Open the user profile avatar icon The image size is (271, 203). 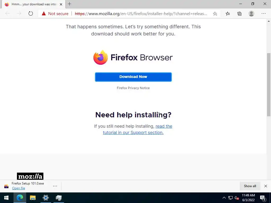(x=251, y=13)
